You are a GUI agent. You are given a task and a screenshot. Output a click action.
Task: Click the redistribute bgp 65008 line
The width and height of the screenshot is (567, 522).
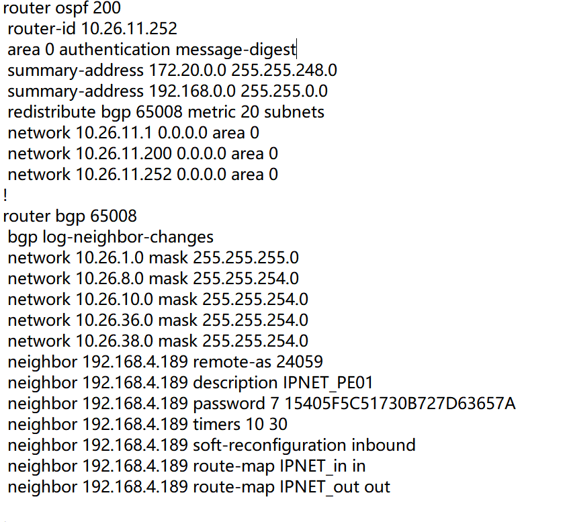point(165,112)
